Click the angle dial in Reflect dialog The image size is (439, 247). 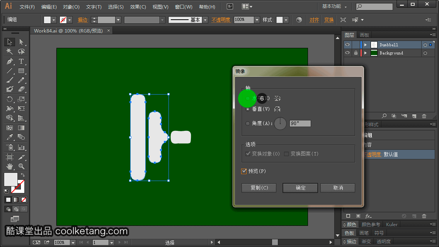(280, 123)
